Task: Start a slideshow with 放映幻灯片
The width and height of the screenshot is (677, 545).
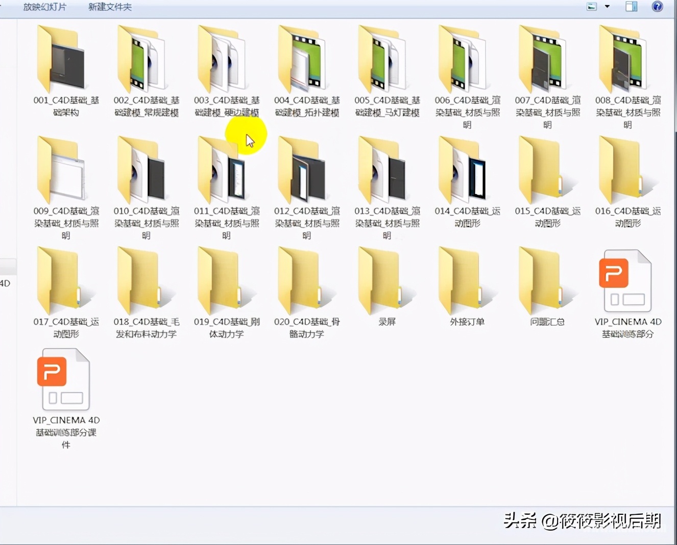Action: click(45, 7)
